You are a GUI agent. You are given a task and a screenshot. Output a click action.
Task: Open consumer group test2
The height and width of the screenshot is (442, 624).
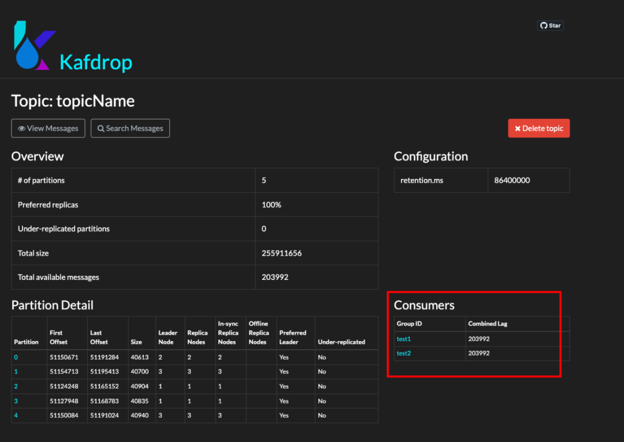(403, 353)
